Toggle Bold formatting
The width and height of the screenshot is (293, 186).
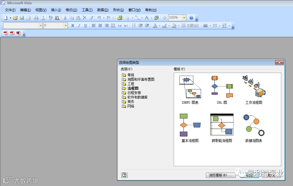(73, 26)
